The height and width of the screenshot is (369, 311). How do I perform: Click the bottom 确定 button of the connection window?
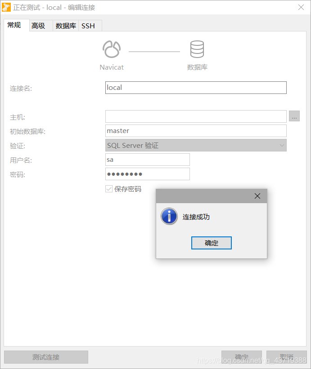click(x=242, y=357)
